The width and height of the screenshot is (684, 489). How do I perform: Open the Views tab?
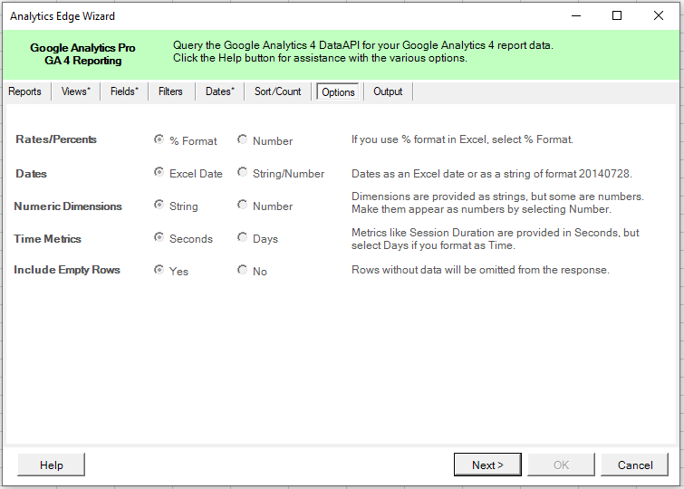coord(76,91)
